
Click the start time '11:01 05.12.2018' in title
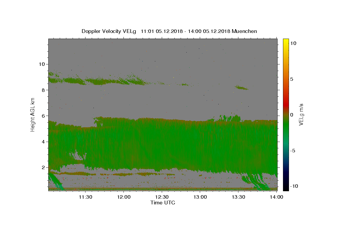coord(162,31)
